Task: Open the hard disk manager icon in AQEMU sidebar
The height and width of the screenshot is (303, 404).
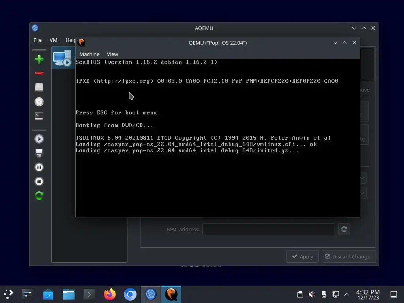Action: click(39, 87)
